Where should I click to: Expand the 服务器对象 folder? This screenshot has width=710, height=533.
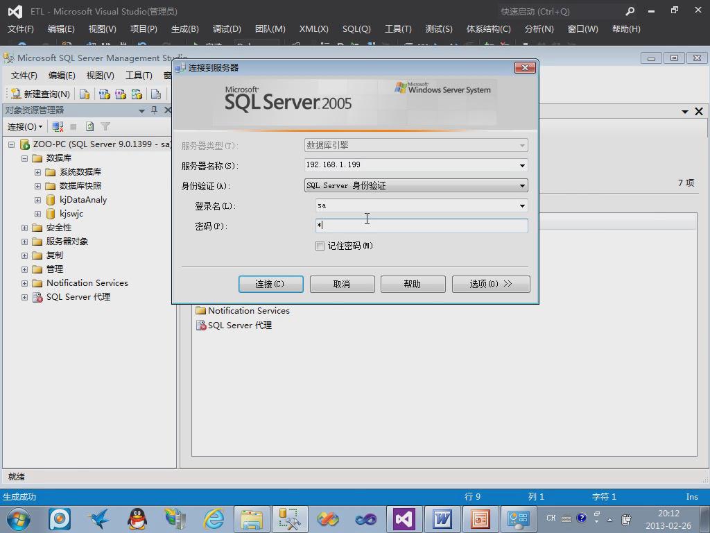point(24,242)
